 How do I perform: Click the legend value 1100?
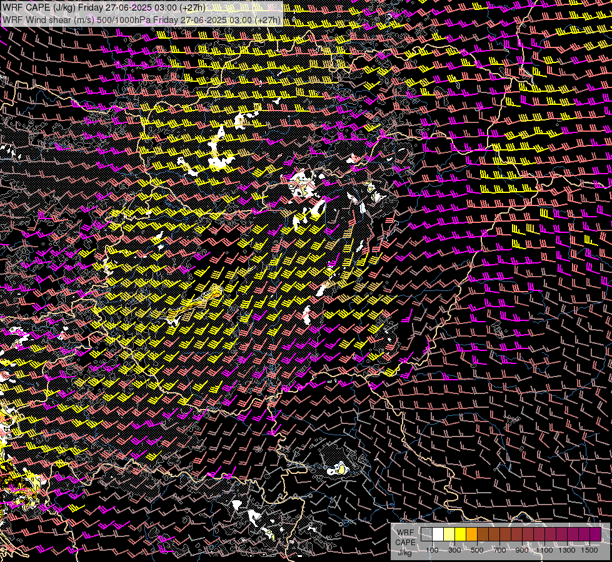coord(544,550)
